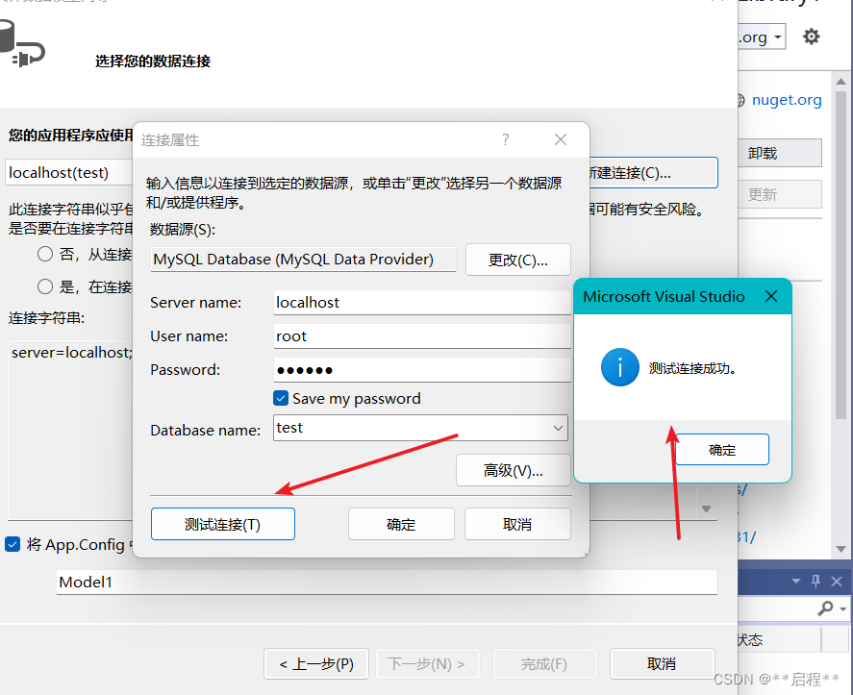Uncheck the Save my password checkbox
The width and height of the screenshot is (853, 695).
[281, 398]
